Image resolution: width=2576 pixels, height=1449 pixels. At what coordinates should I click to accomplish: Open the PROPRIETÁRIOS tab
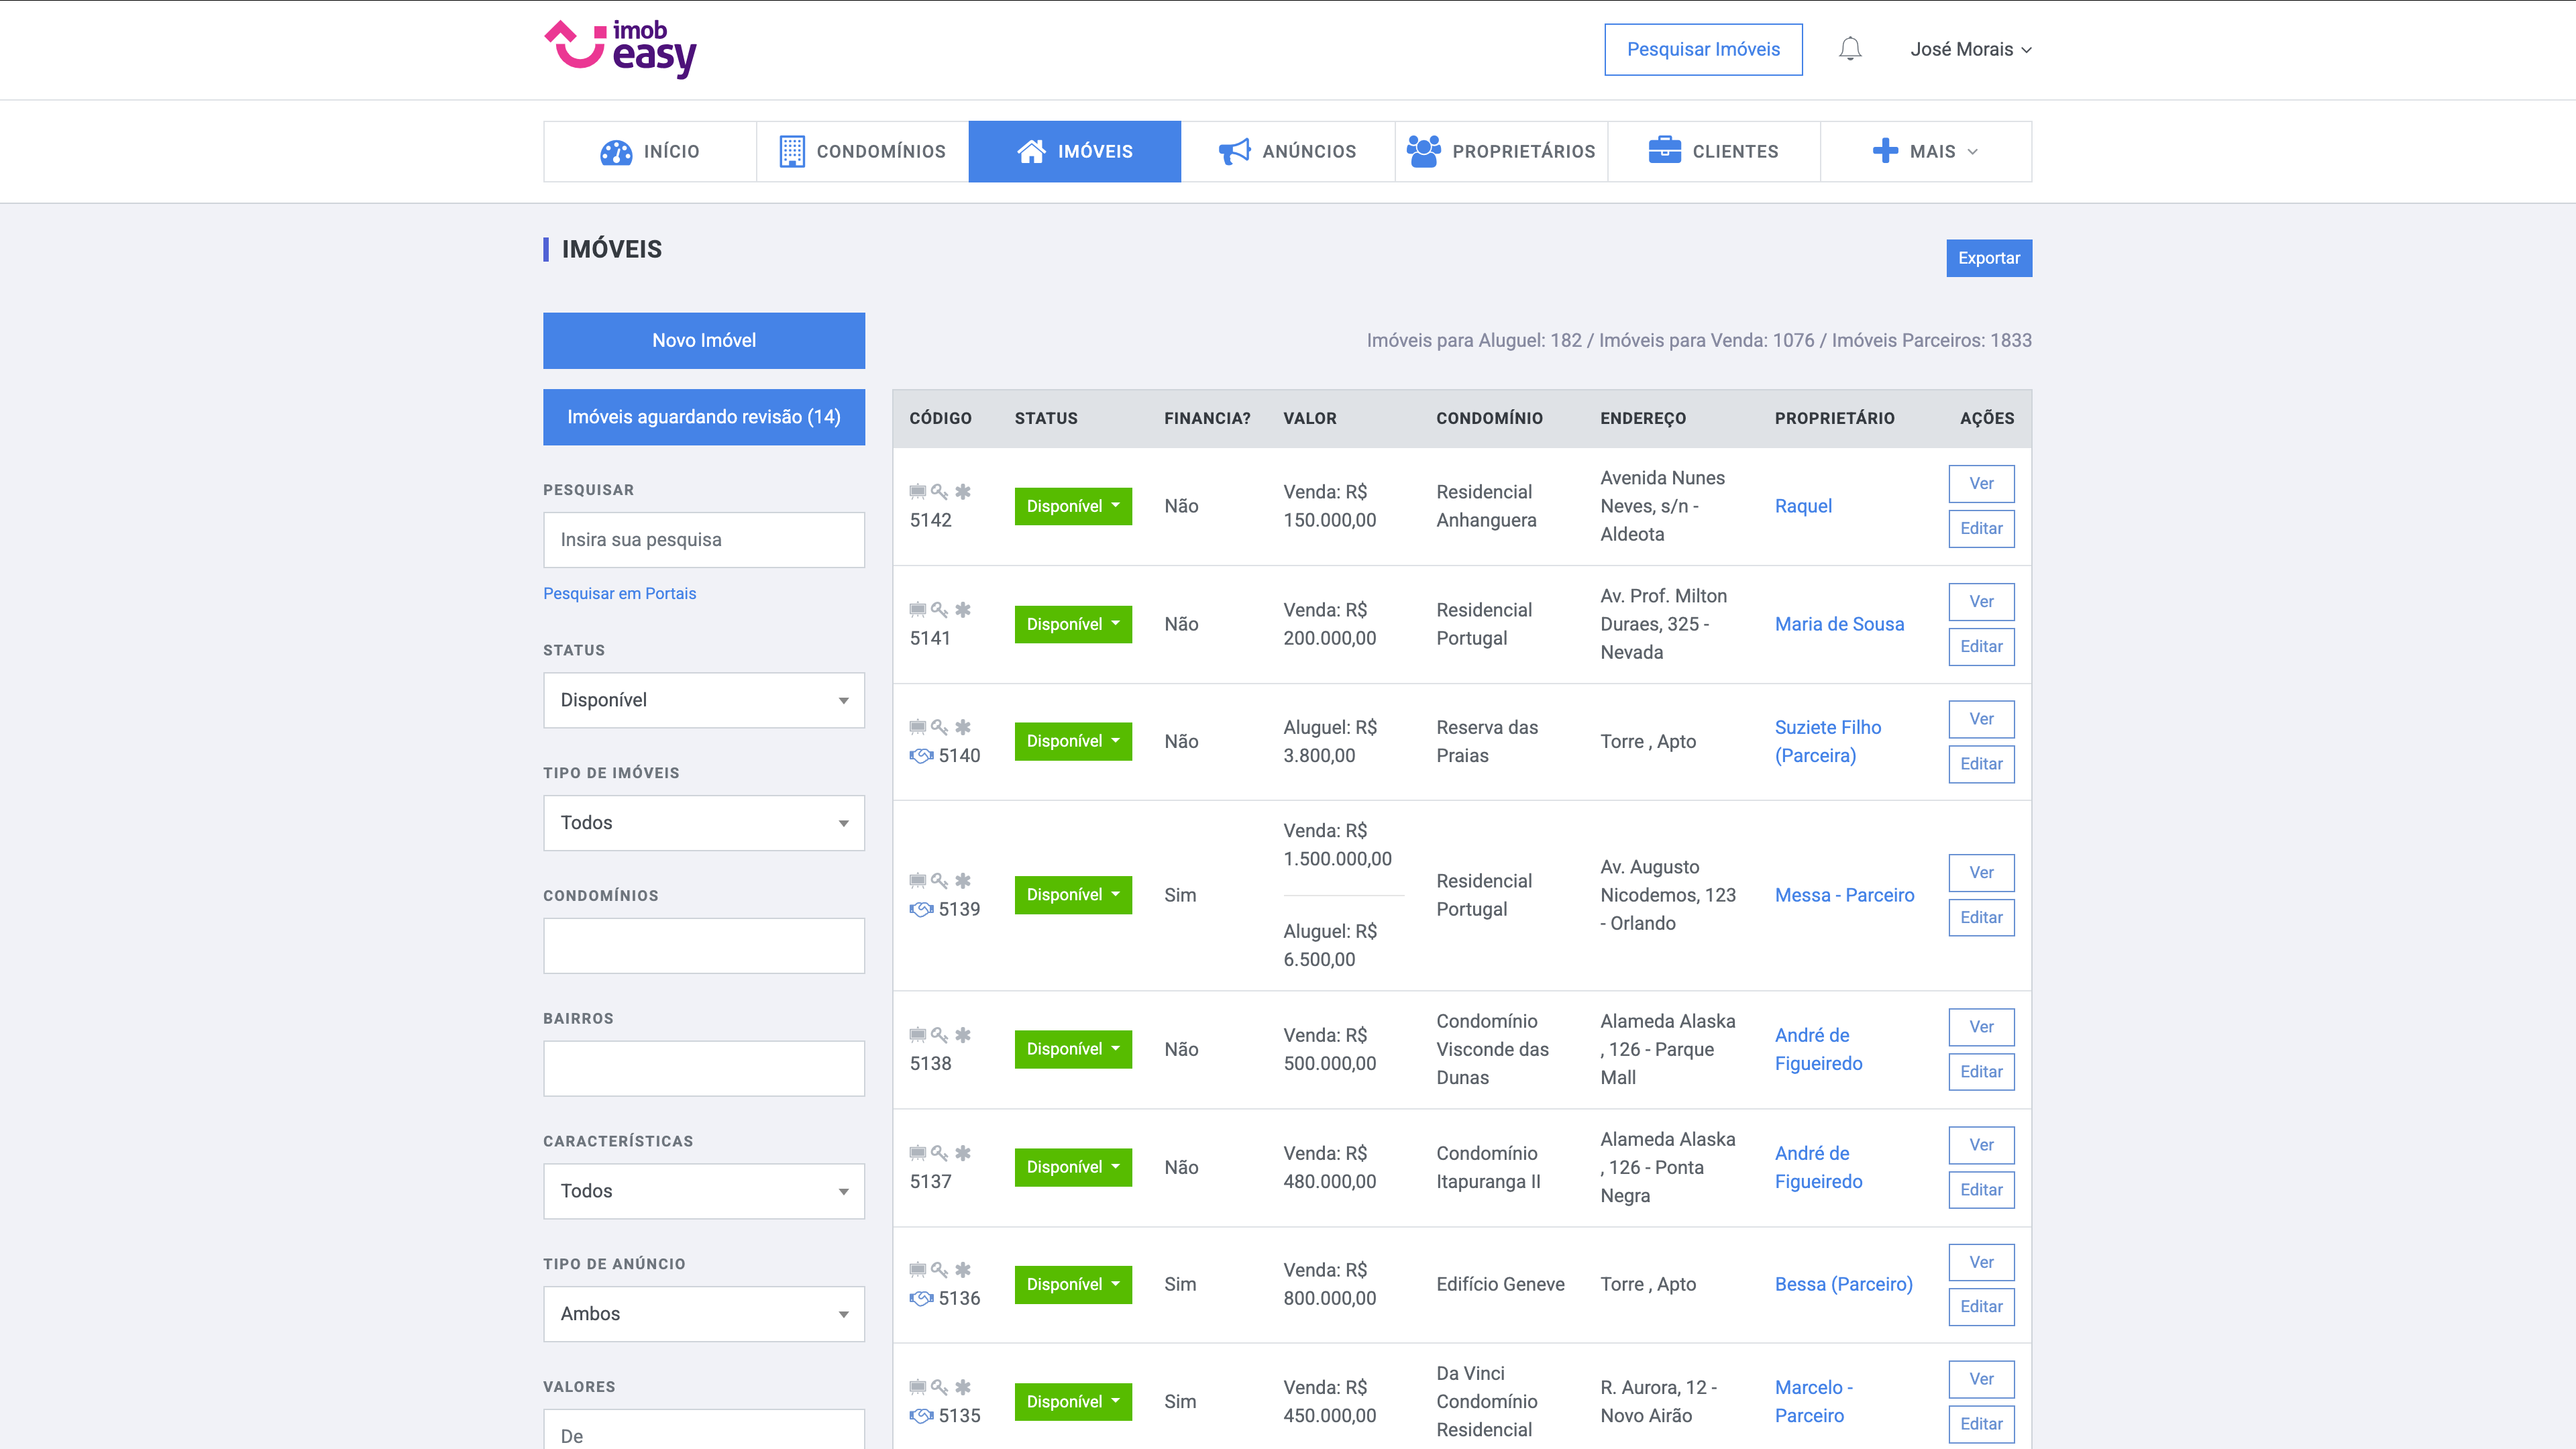point(1501,151)
